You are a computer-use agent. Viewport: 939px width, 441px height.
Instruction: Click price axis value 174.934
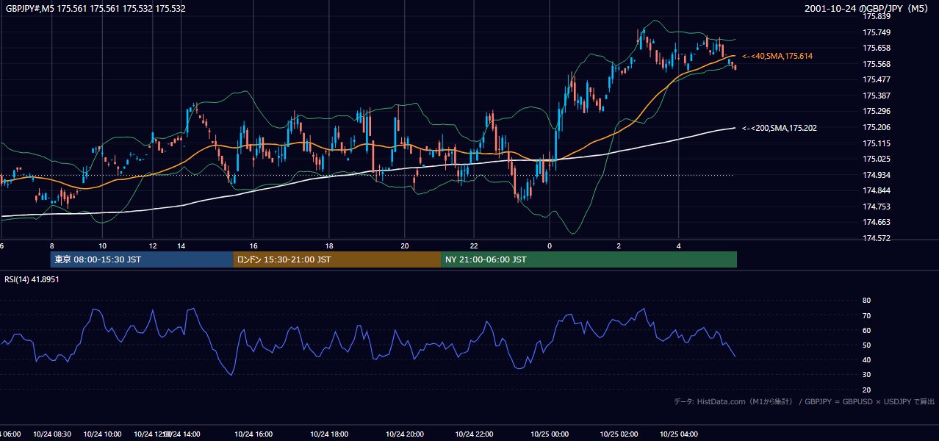[877, 175]
